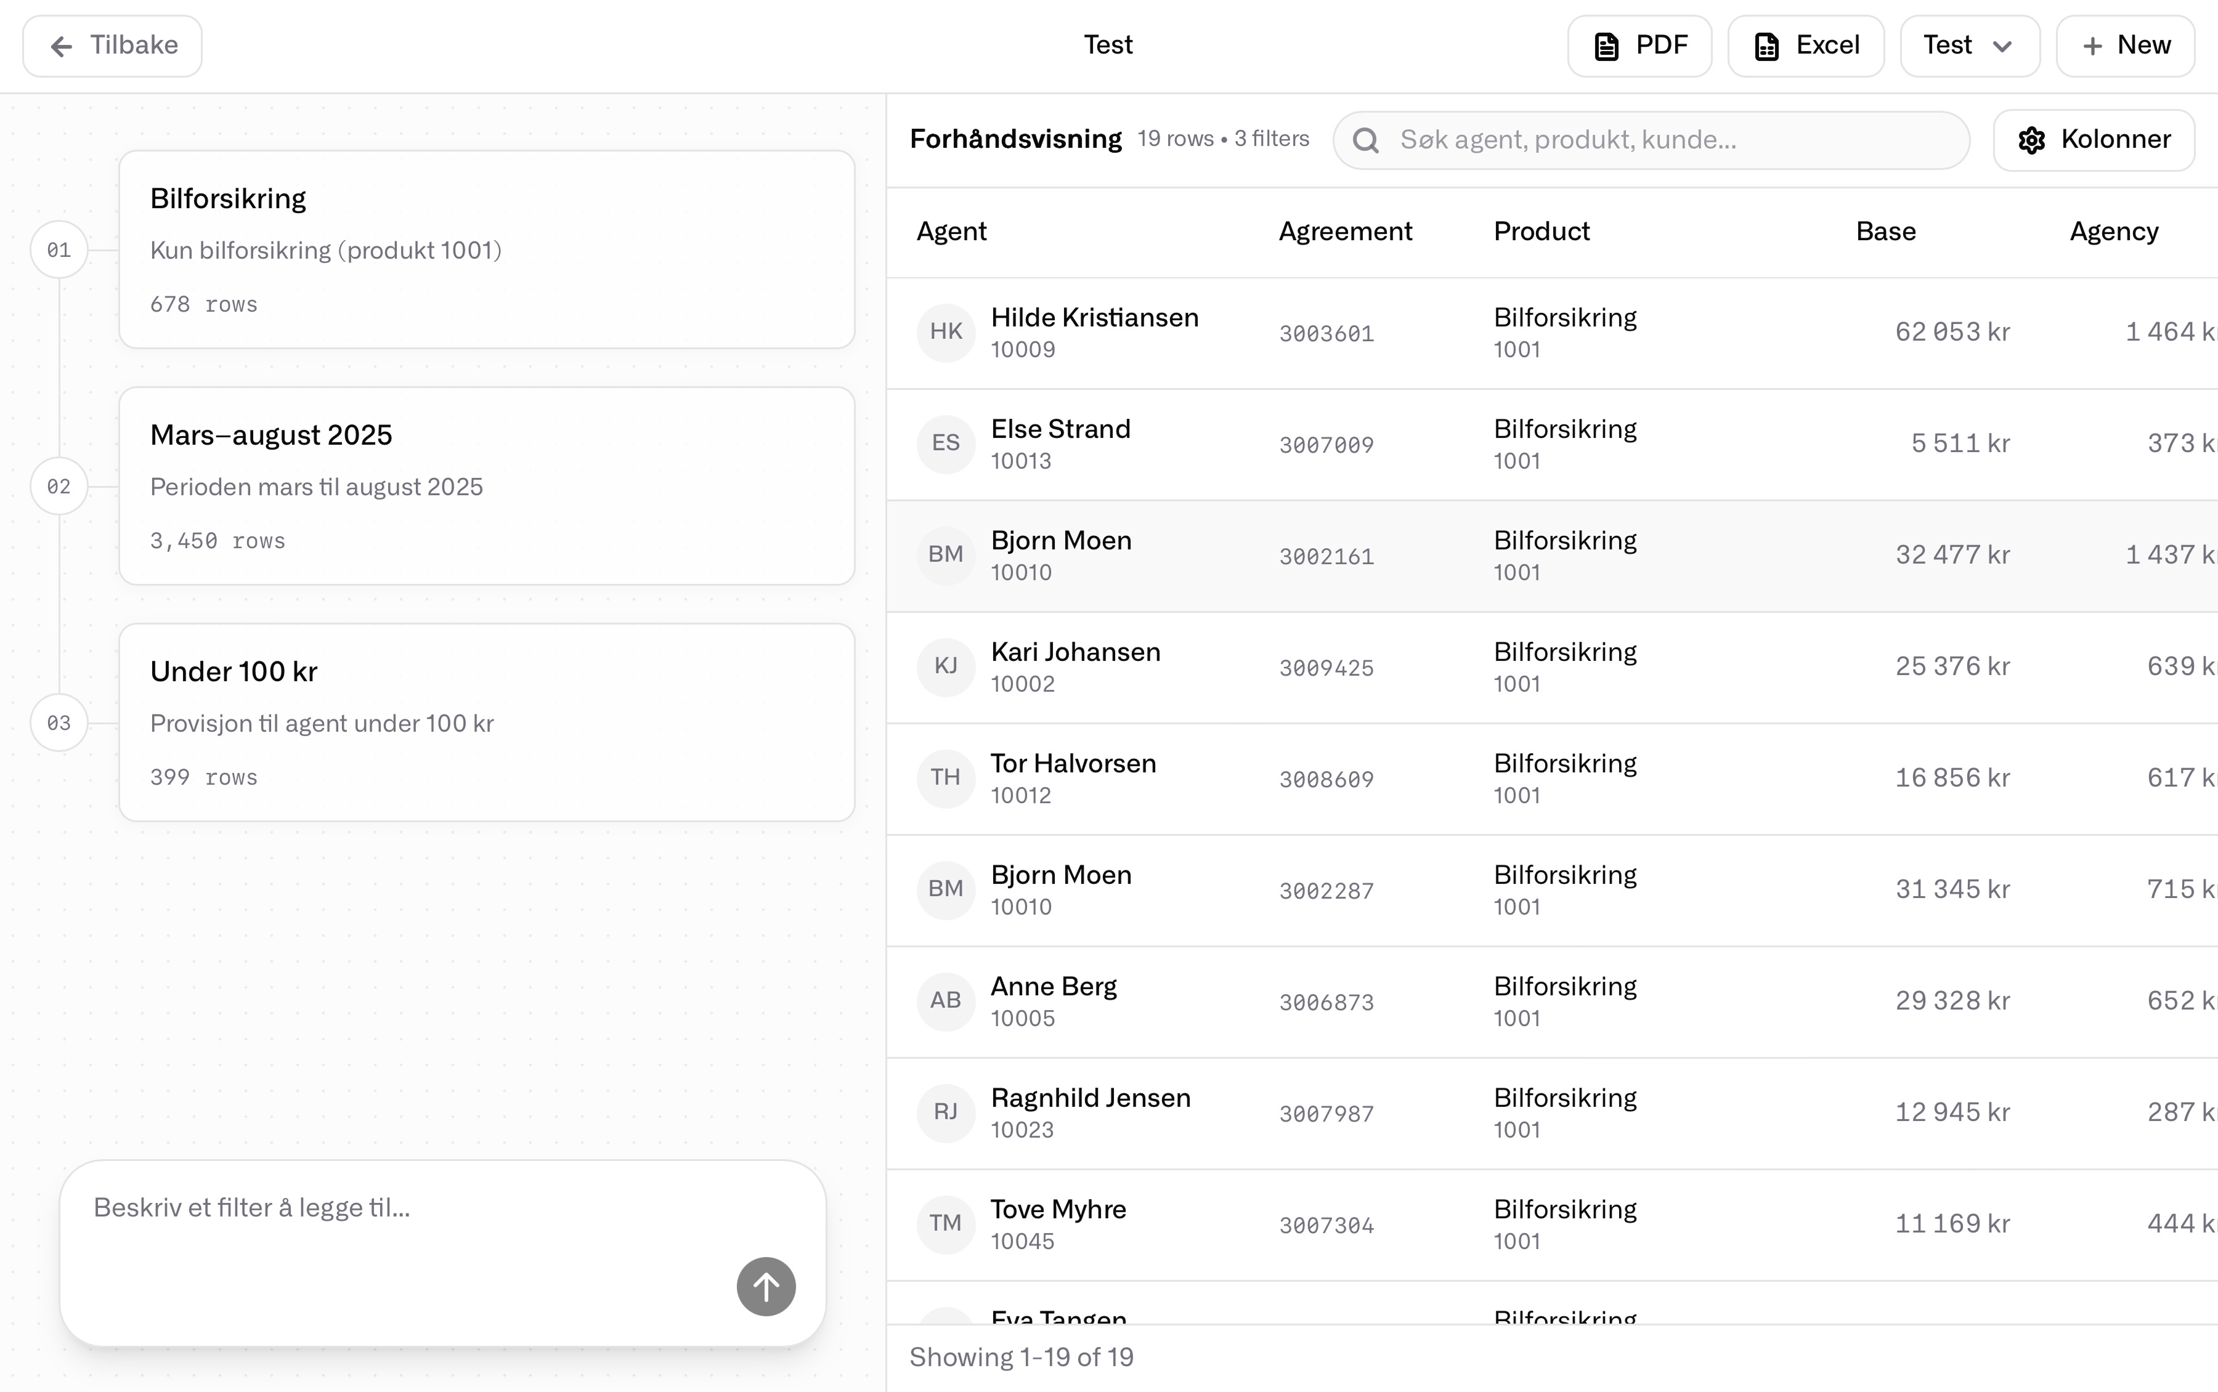
Task: Submit filter with the up-arrow send button
Action: coord(765,1286)
